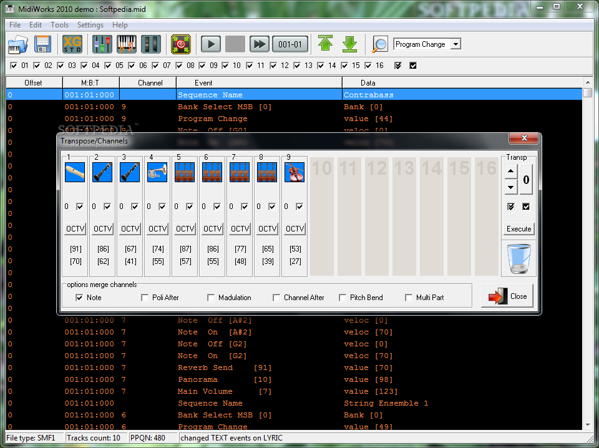Viewport: 599px width, 448px height.
Task: Open the Edit menu
Action: tap(36, 25)
